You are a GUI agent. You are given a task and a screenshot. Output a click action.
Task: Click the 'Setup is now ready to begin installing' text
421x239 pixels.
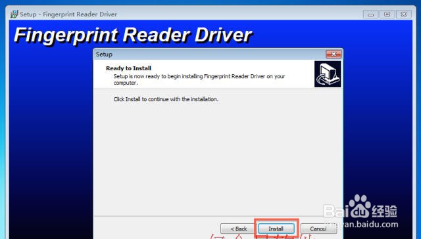(x=199, y=79)
